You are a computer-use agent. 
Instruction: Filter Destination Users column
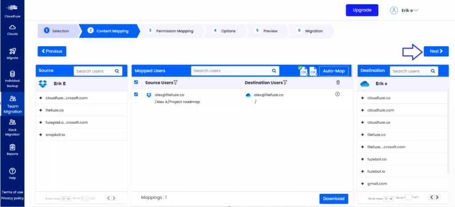(x=285, y=83)
